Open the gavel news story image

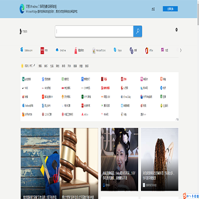(79, 164)
